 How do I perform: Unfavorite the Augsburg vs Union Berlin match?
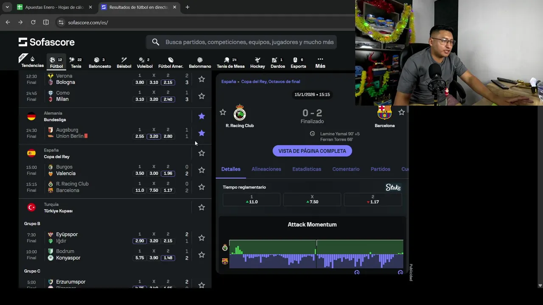pos(202,133)
